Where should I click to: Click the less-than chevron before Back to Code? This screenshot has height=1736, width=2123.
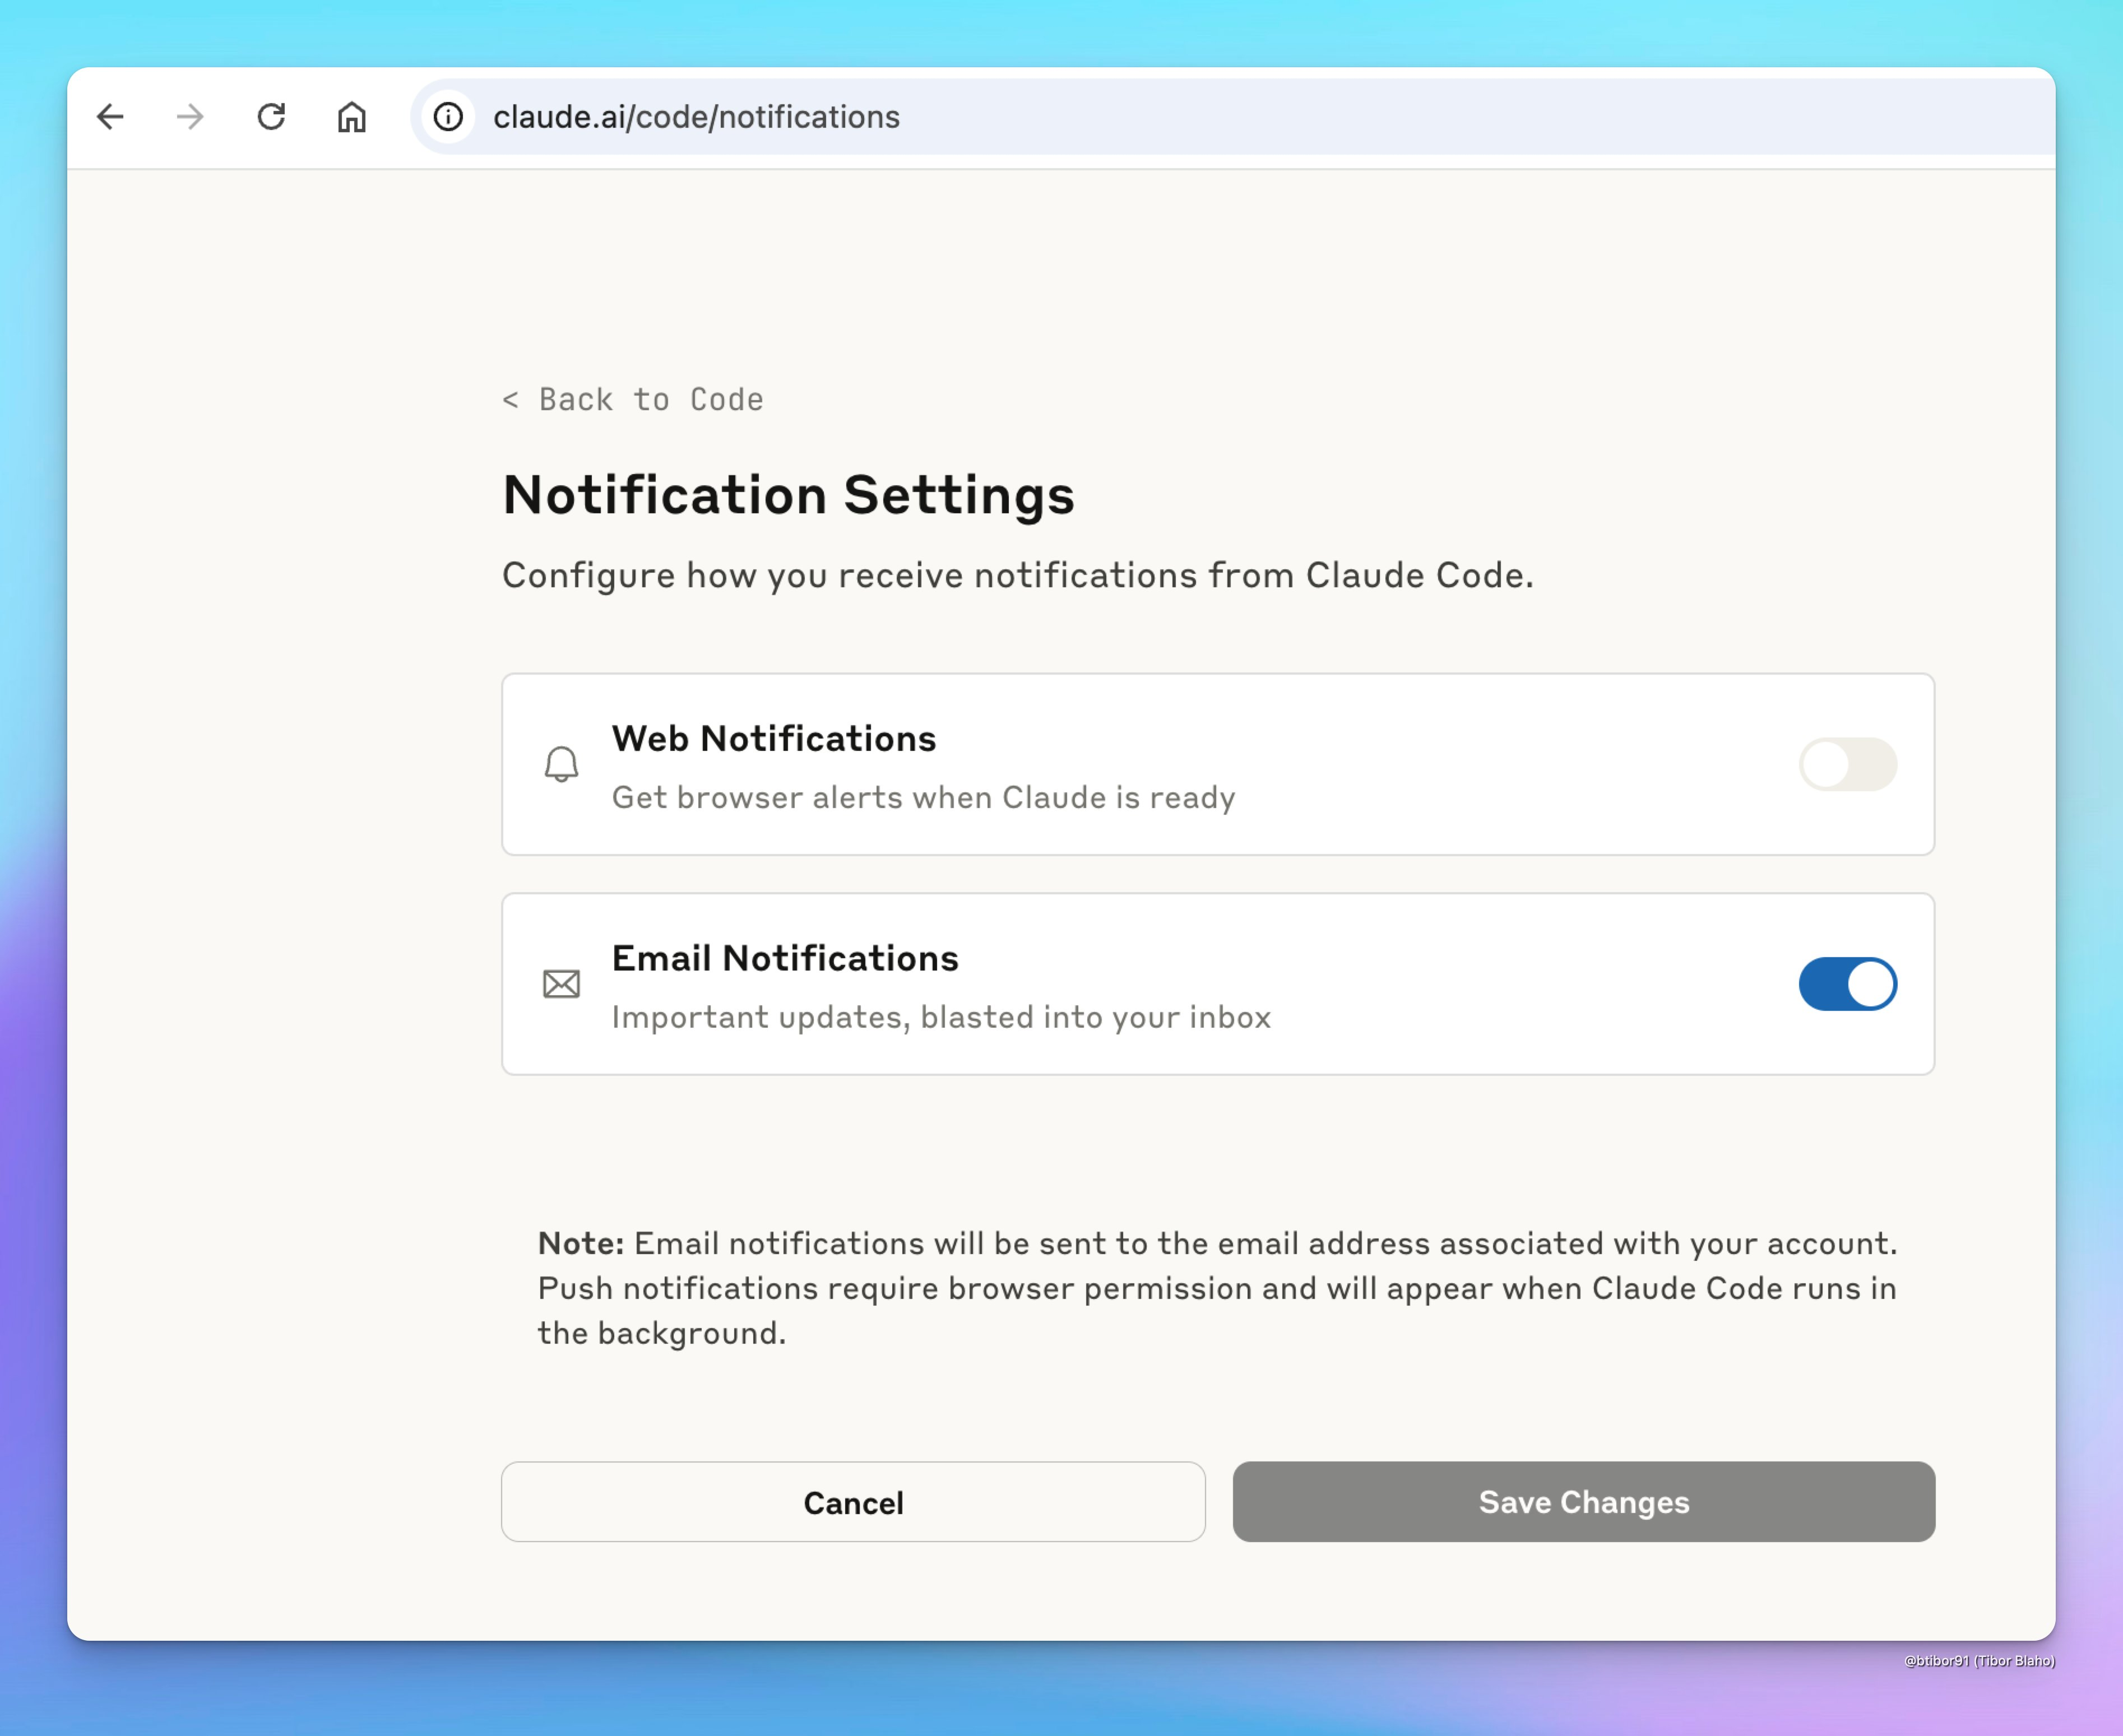(510, 400)
